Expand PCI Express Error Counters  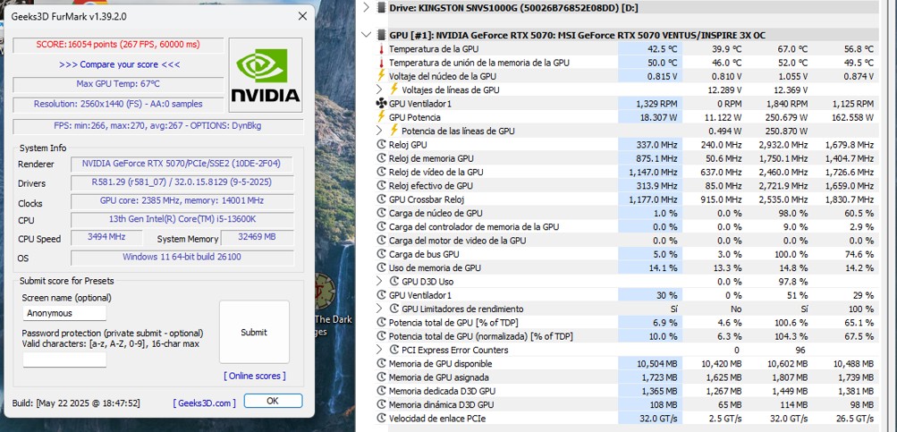pyautogui.click(x=379, y=351)
